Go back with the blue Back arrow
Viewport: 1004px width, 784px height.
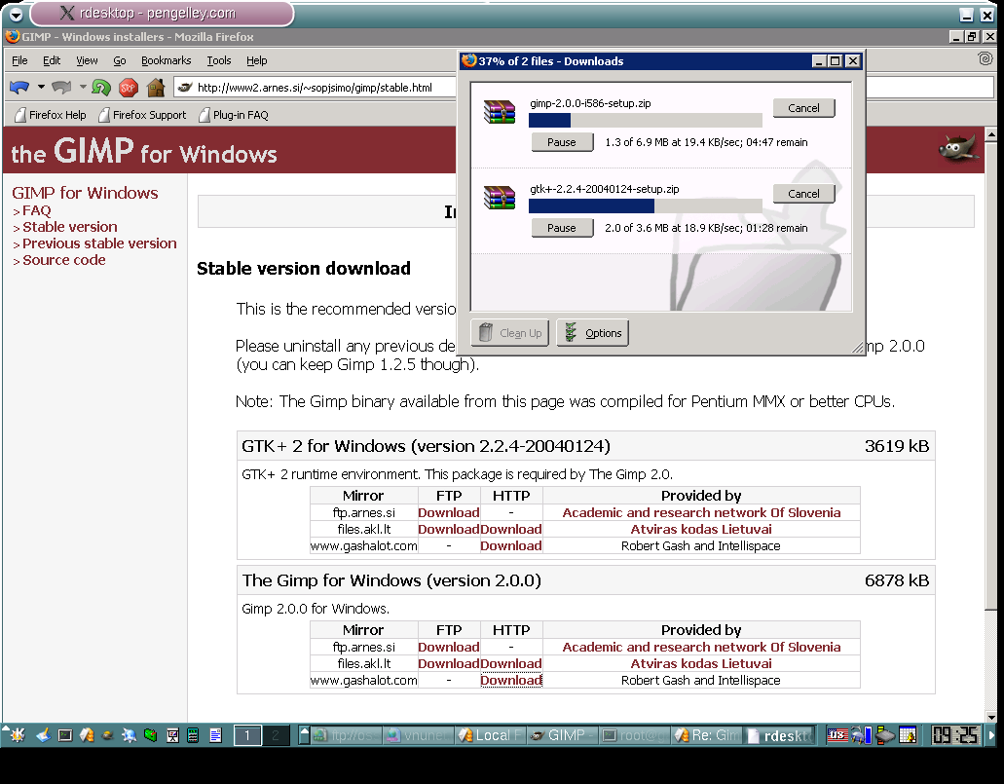click(x=19, y=87)
